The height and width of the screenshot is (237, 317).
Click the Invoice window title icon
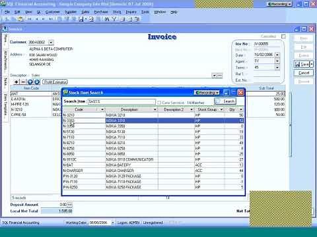tap(5, 29)
